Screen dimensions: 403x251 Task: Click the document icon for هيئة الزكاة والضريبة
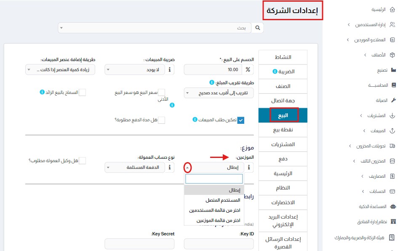tap(392, 238)
